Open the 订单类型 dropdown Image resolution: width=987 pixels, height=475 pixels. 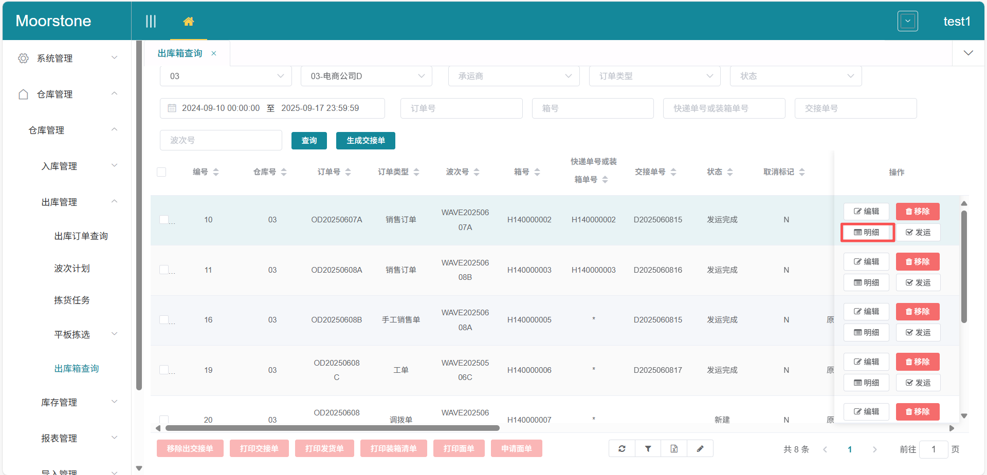(x=654, y=75)
